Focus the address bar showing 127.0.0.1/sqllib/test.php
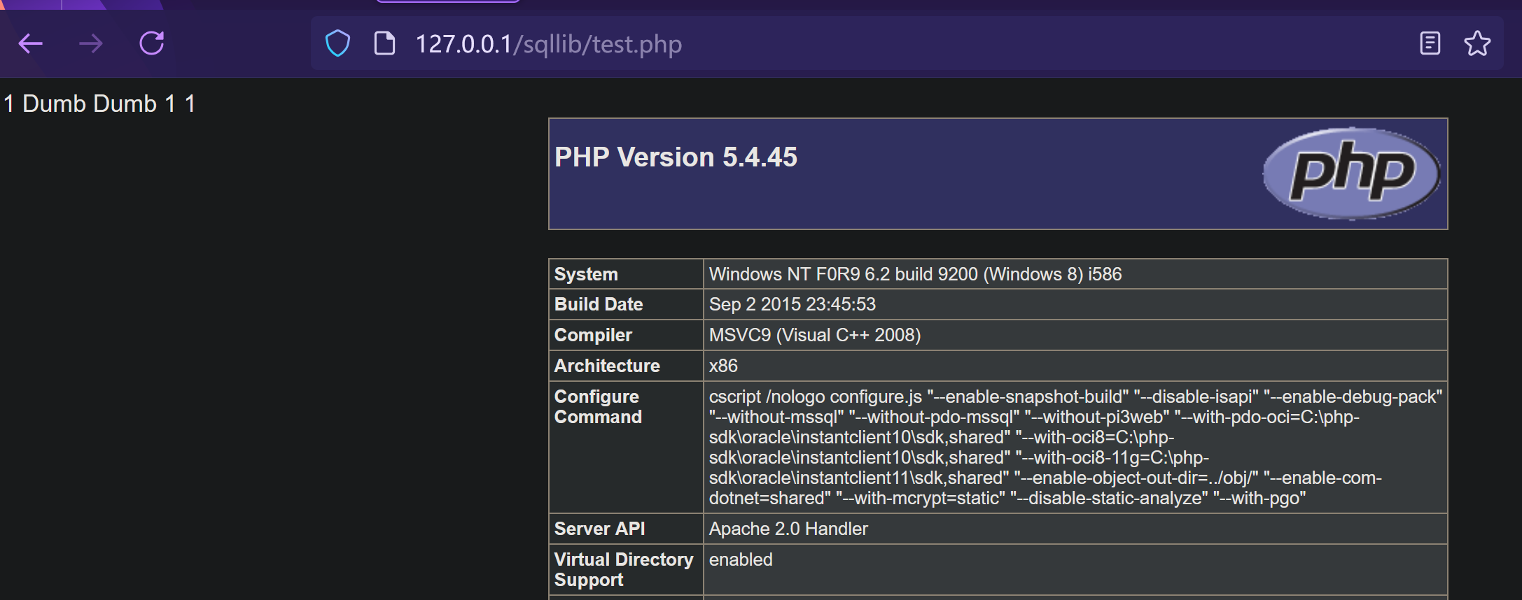 click(x=840, y=44)
